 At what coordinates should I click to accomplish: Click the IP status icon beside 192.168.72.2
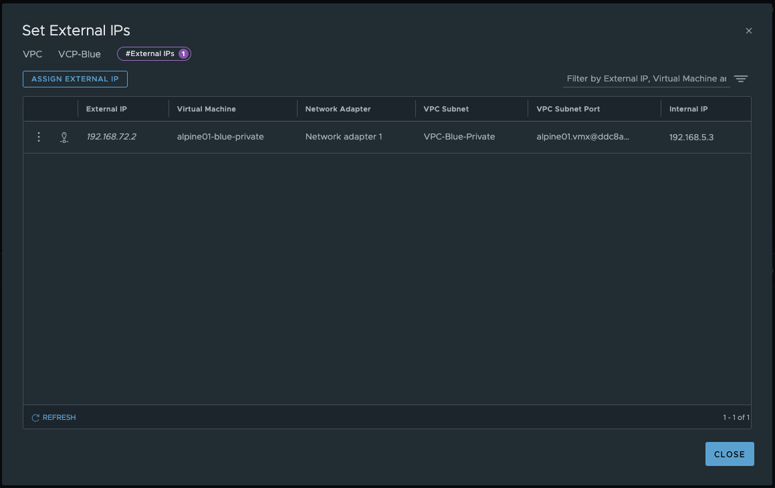click(64, 138)
